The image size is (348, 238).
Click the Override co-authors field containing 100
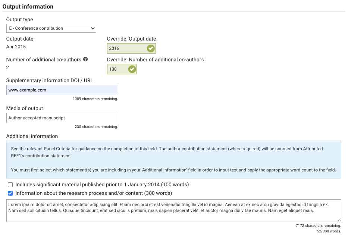(117, 69)
